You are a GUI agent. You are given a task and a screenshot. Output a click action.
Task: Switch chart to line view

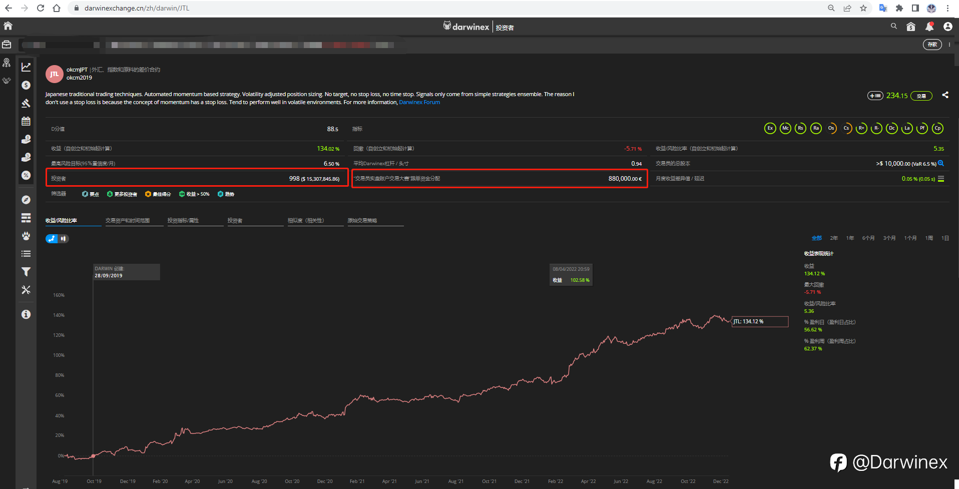(x=52, y=239)
